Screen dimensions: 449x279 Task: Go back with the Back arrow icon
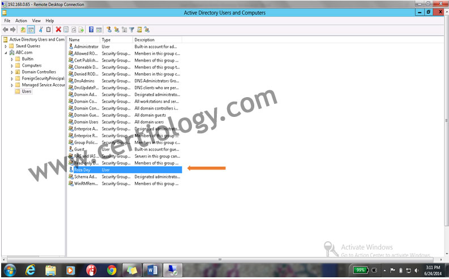pos(5,30)
